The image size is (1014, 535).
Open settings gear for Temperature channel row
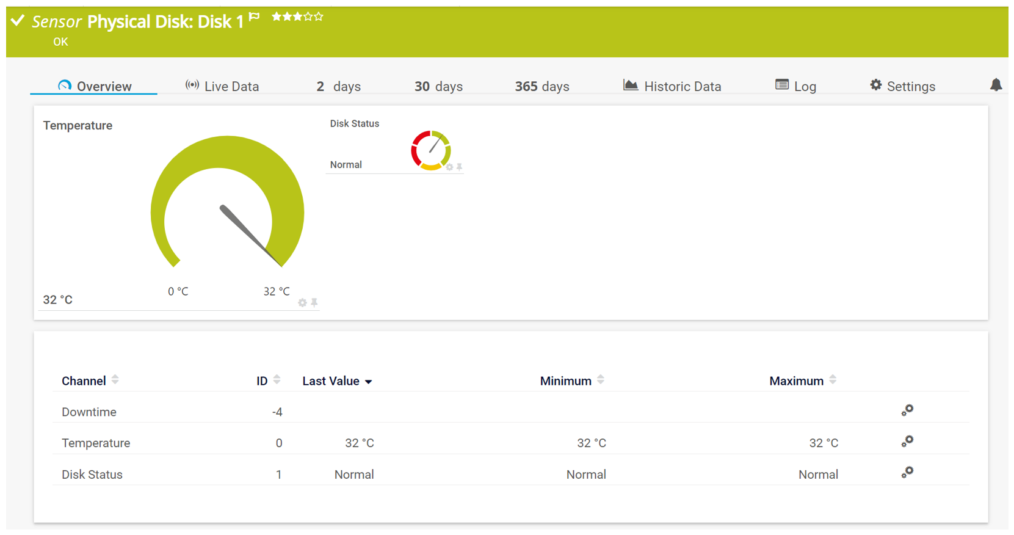[907, 442]
